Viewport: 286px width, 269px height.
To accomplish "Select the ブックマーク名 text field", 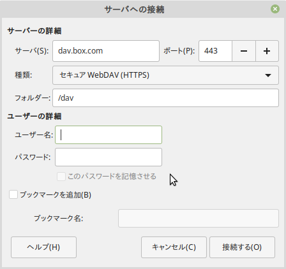I will point(199,219).
